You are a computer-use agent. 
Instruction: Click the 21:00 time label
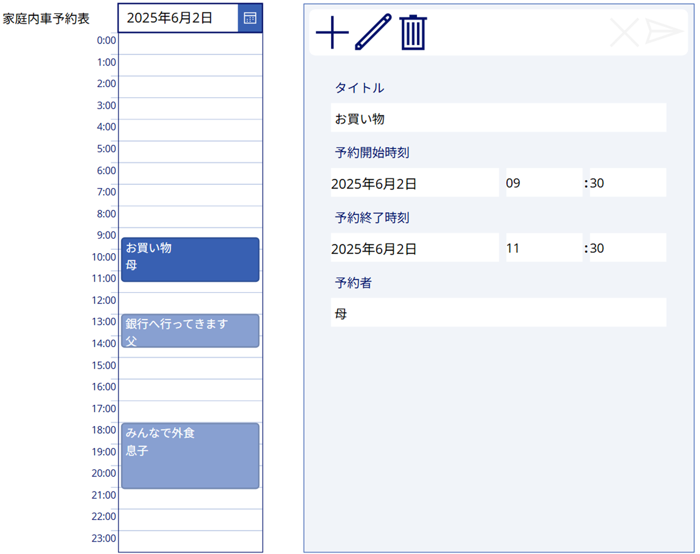tap(104, 495)
